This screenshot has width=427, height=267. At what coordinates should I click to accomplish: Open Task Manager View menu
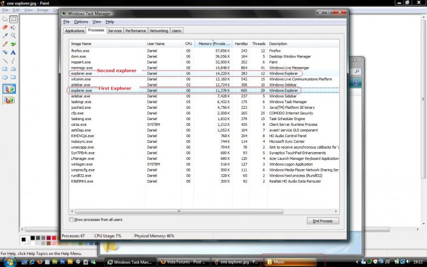point(97,22)
